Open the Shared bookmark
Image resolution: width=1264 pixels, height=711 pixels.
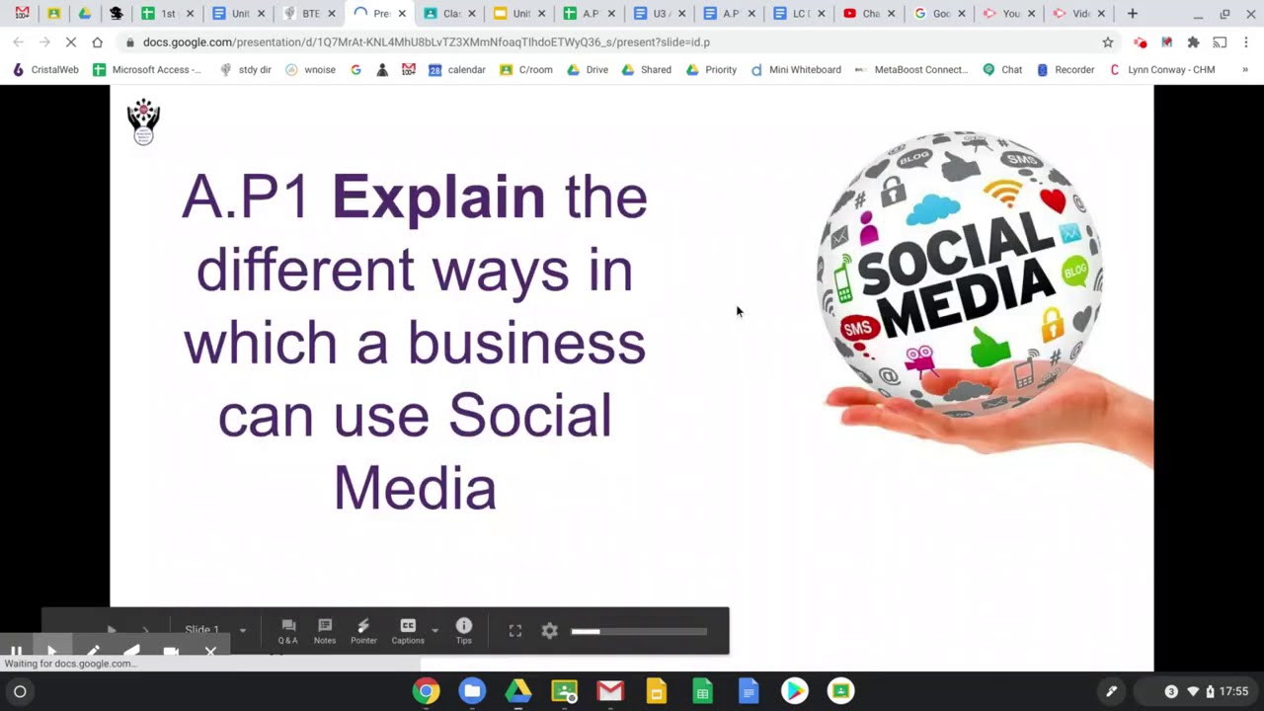(646, 70)
